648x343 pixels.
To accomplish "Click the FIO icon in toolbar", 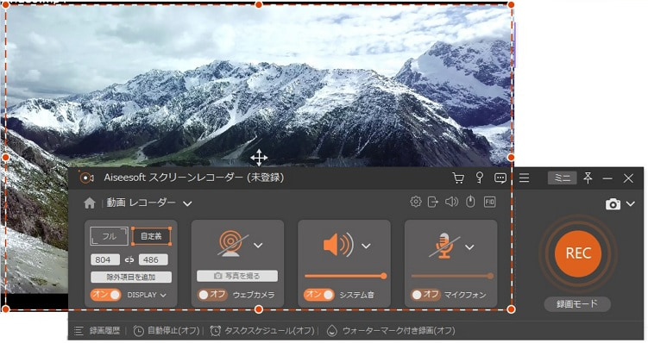I will pos(490,202).
